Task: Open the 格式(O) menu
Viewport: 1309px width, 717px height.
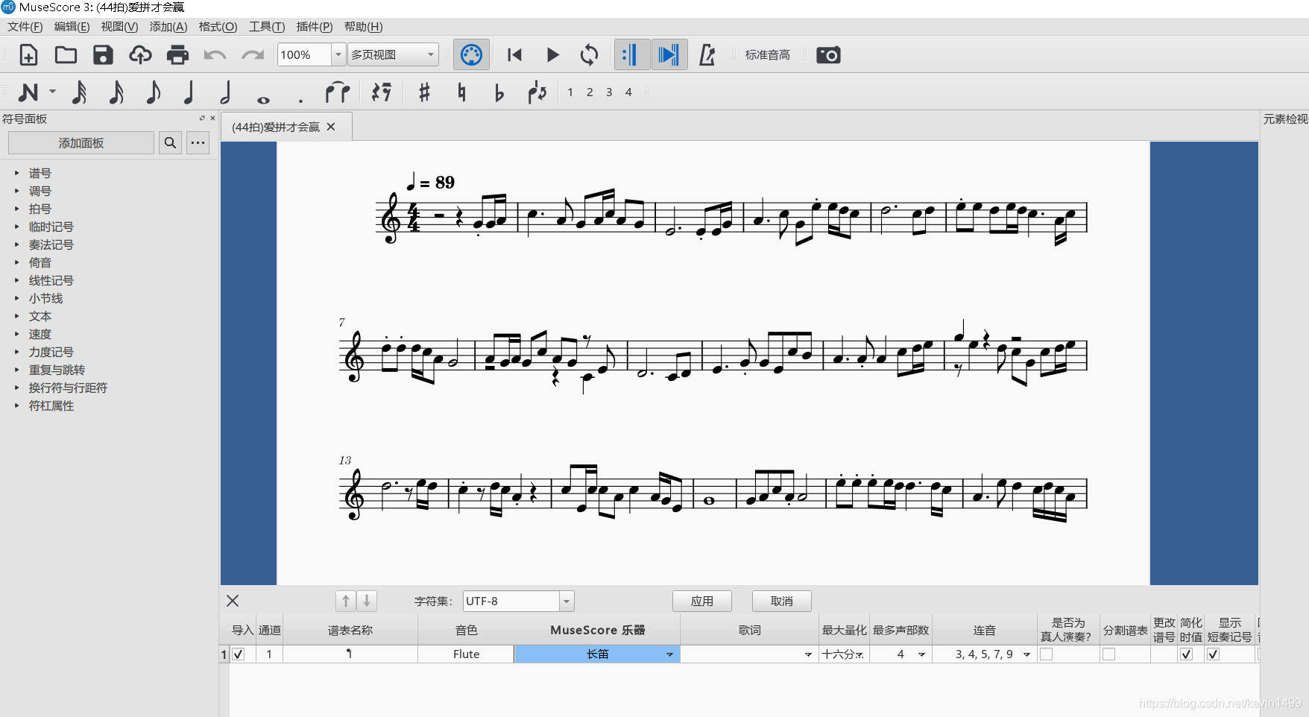Action: [218, 27]
